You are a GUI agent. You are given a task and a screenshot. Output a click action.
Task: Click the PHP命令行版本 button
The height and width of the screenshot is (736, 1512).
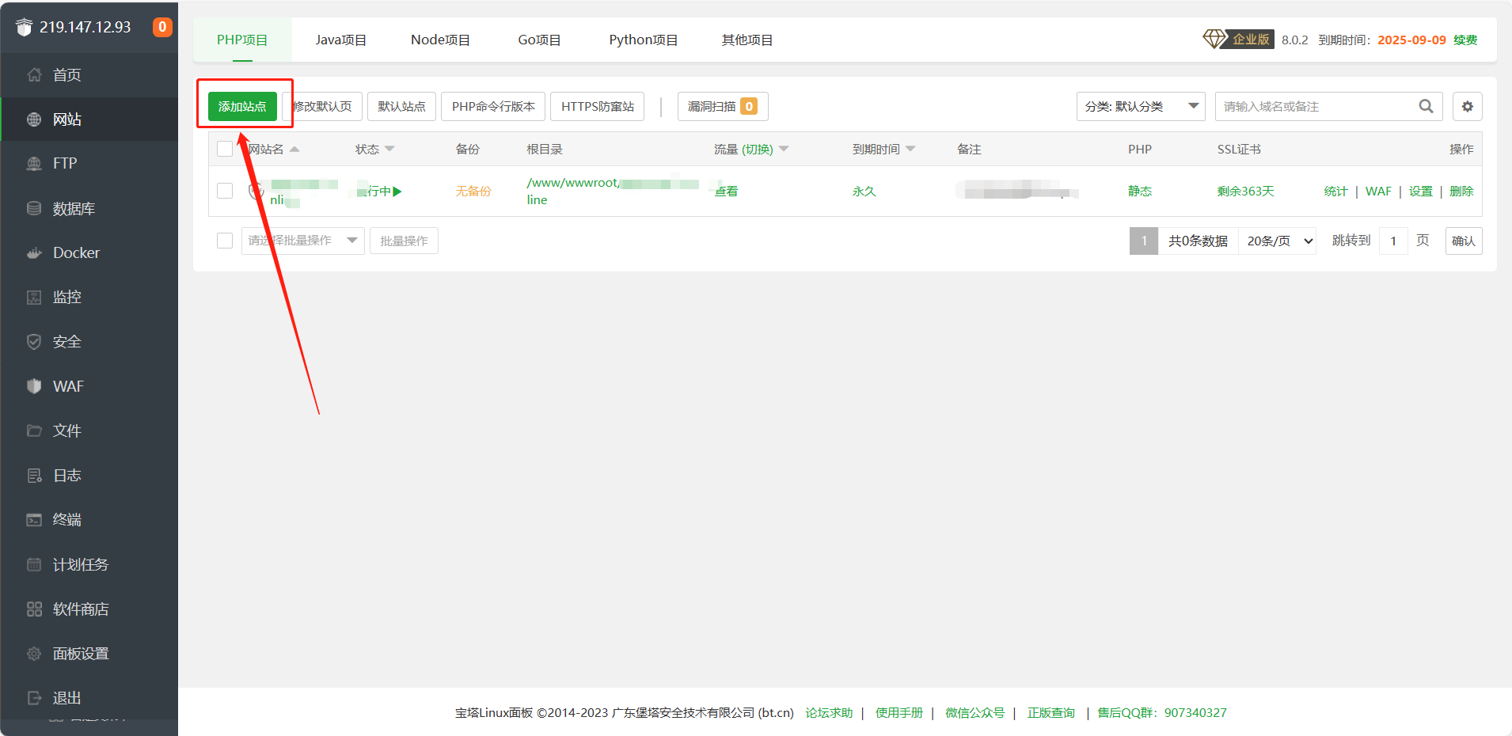click(x=493, y=106)
